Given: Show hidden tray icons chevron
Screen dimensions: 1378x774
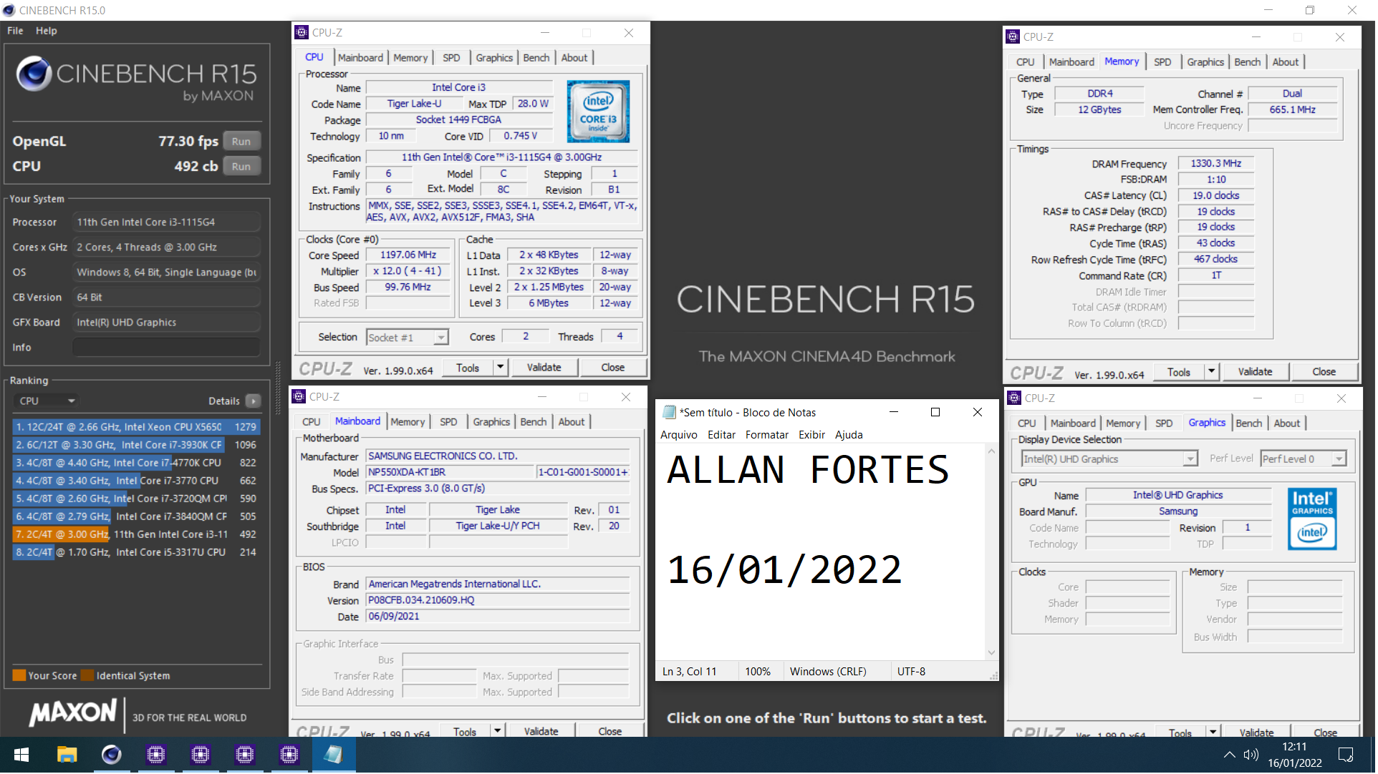Looking at the screenshot, I should [1230, 755].
